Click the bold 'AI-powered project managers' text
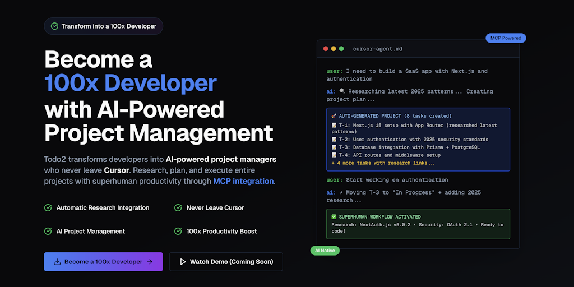Viewport: 574px width, 287px height. [221, 160]
